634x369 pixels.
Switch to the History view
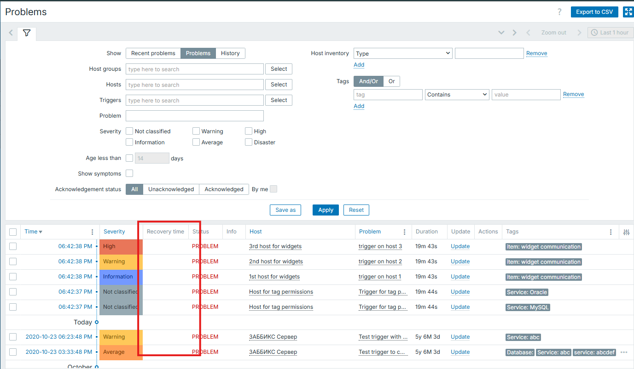[230, 53]
